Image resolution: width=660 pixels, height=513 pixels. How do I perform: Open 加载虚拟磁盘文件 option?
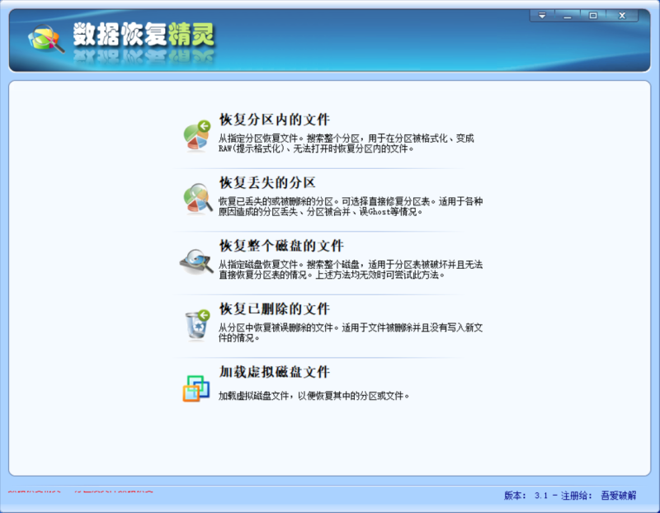(x=275, y=372)
